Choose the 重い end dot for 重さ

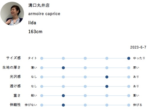(129, 96)
